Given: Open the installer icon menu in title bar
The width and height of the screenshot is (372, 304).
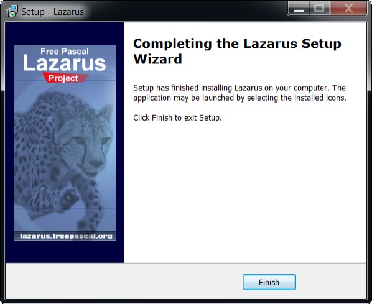Looking at the screenshot, I should [12, 11].
